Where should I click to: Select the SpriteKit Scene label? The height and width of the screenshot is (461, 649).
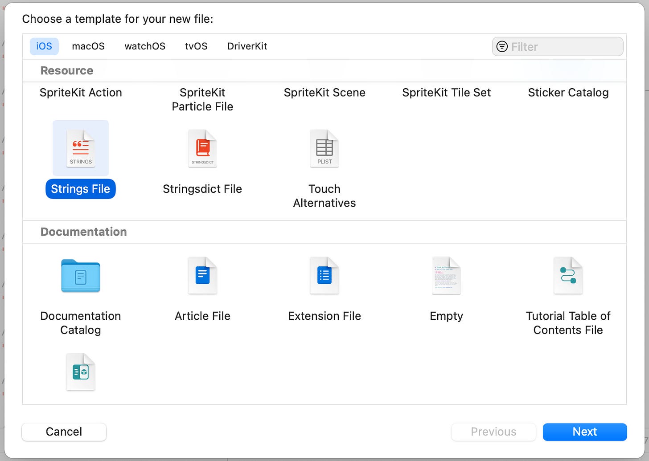click(324, 93)
